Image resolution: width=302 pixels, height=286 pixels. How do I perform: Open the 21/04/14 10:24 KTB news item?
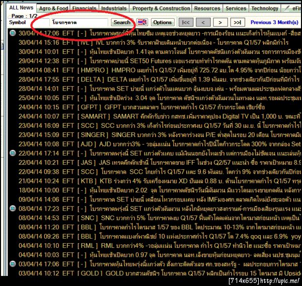tap(159, 181)
